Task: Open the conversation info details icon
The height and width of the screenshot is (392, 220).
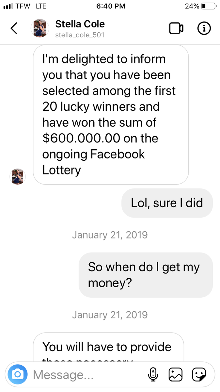Action: pyautogui.click(x=204, y=28)
